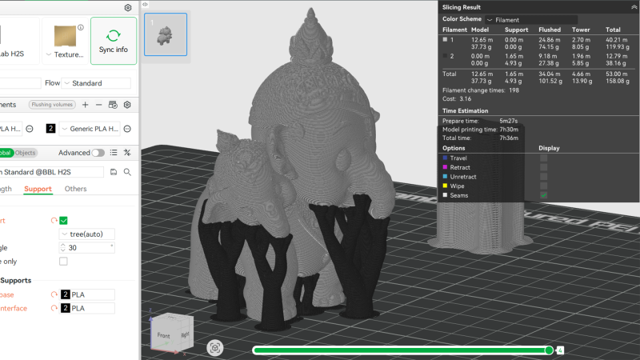Enable the Travel display checkbox
Viewport: 640px width, 360px height.
click(x=544, y=158)
